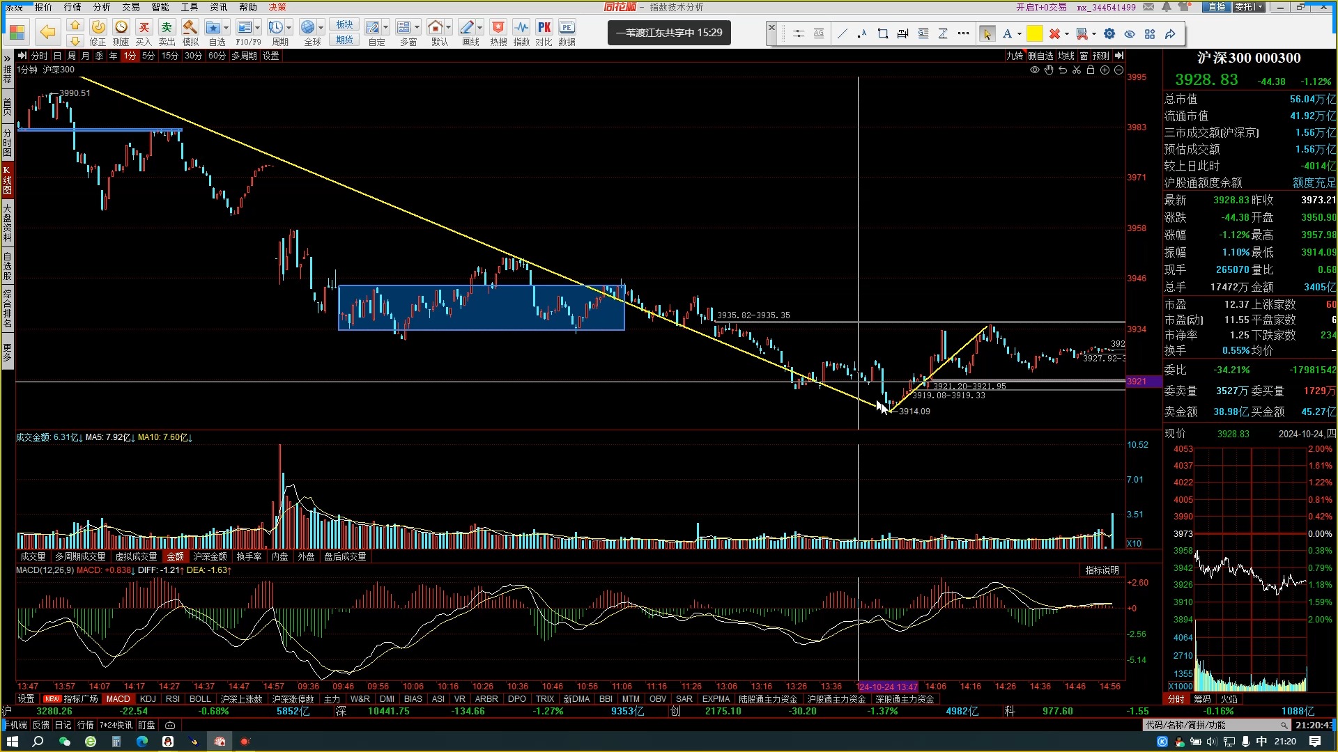Click the 板块 sector button

pyautogui.click(x=344, y=25)
